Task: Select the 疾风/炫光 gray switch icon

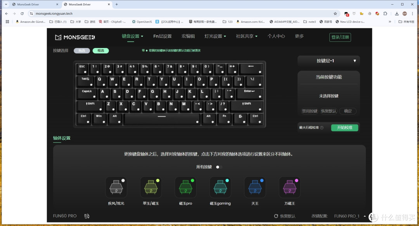Action: [116, 187]
